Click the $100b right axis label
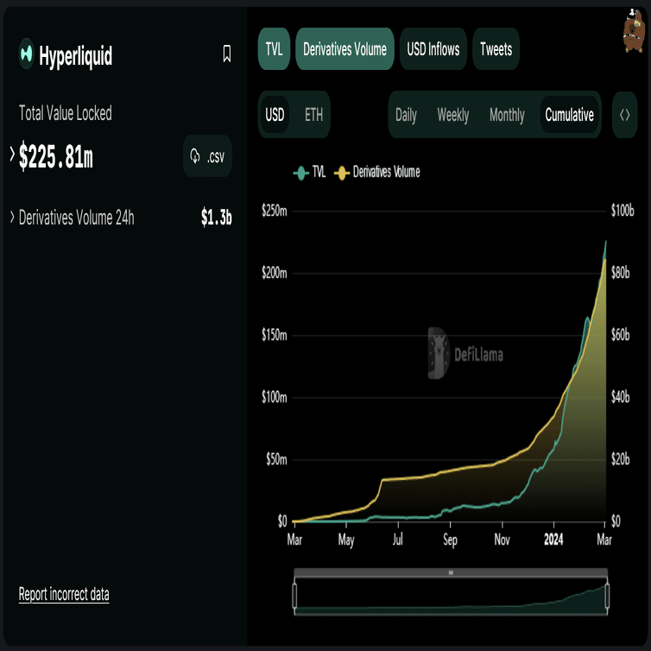Image resolution: width=651 pixels, height=651 pixels. [x=623, y=211]
